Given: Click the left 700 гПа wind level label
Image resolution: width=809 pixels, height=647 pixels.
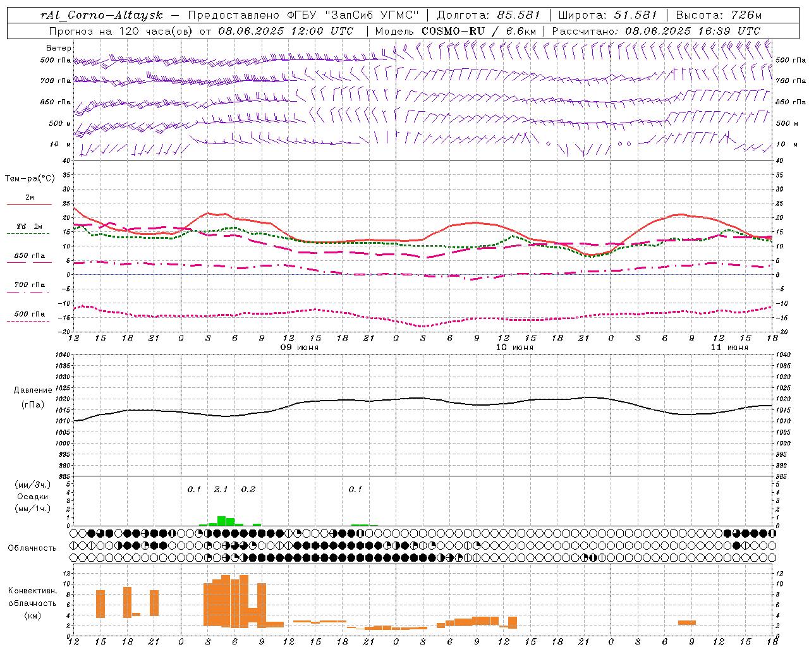Looking at the screenshot, I should click(56, 81).
